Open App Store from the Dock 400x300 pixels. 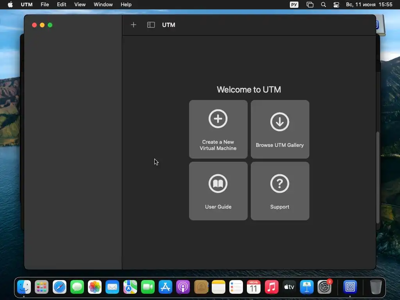click(165, 287)
